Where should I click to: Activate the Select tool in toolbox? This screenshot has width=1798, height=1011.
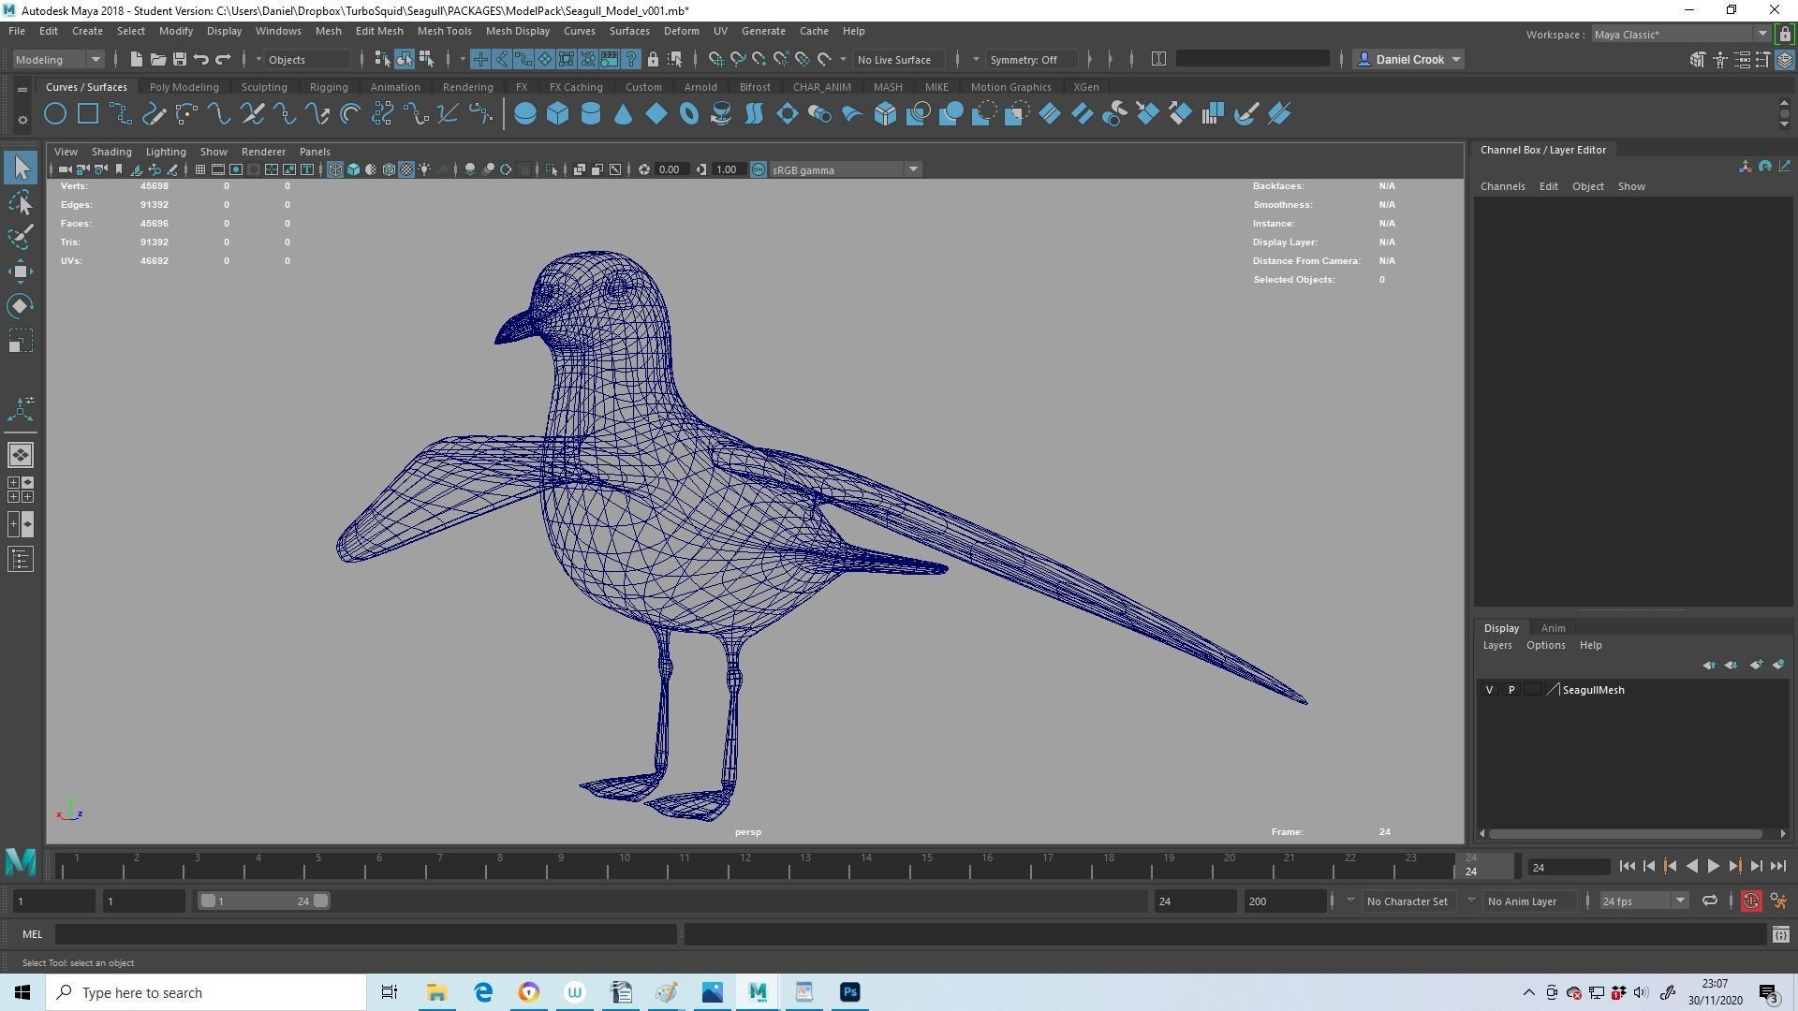click(21, 168)
